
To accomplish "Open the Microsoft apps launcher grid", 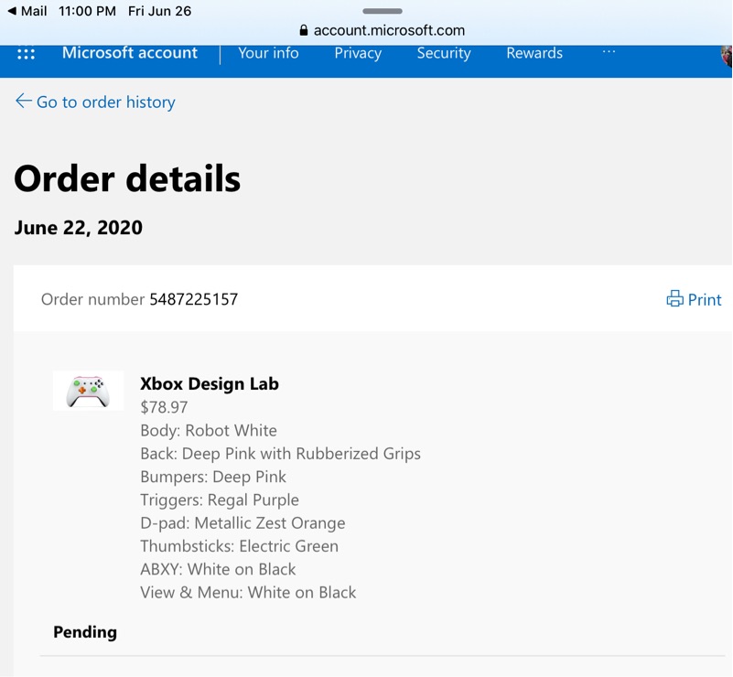I will point(26,54).
